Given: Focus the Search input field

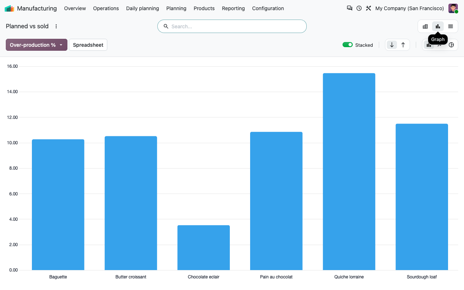Looking at the screenshot, I should (232, 26).
